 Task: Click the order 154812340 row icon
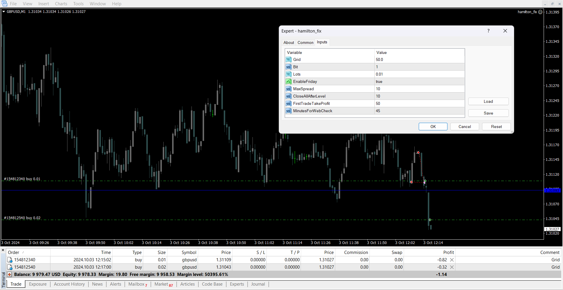click(10, 260)
